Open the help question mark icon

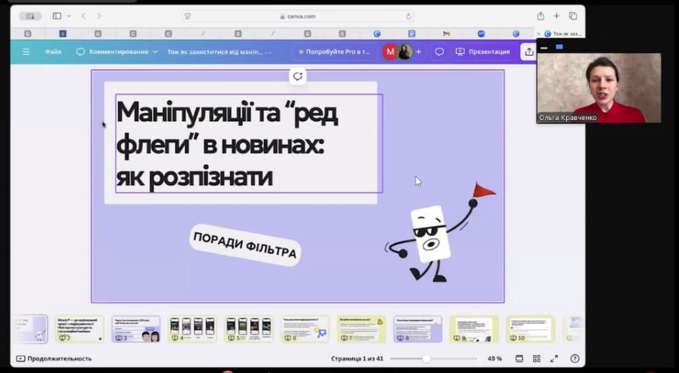[574, 359]
